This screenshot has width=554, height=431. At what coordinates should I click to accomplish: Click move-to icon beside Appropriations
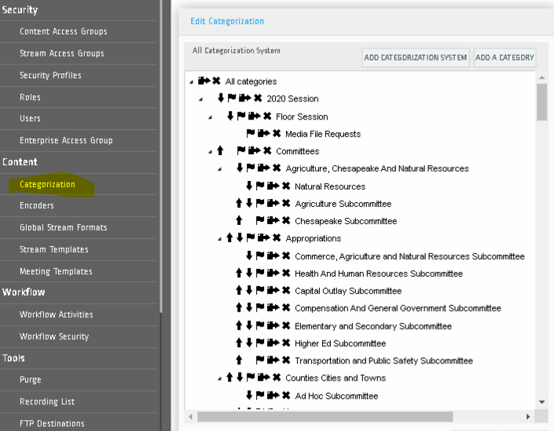[264, 238]
